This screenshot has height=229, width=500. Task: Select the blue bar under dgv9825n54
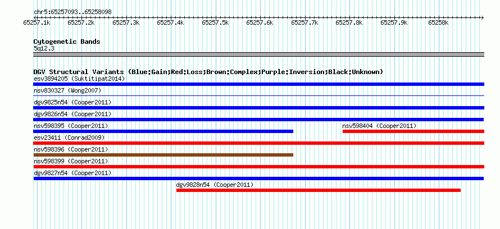point(258,108)
